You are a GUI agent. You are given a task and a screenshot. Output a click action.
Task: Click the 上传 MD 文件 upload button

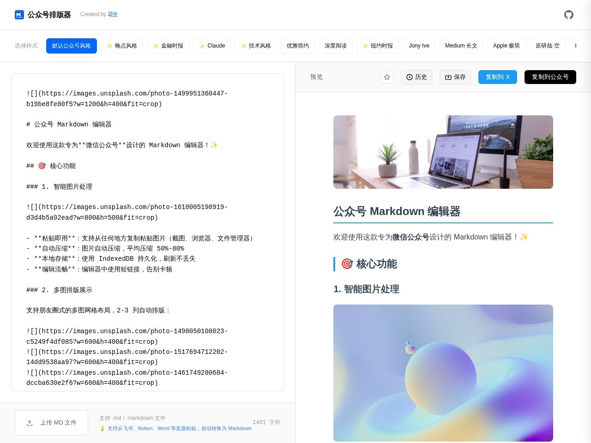click(51, 423)
